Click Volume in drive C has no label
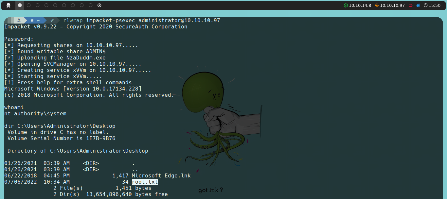447x199 pixels. click(x=58, y=132)
